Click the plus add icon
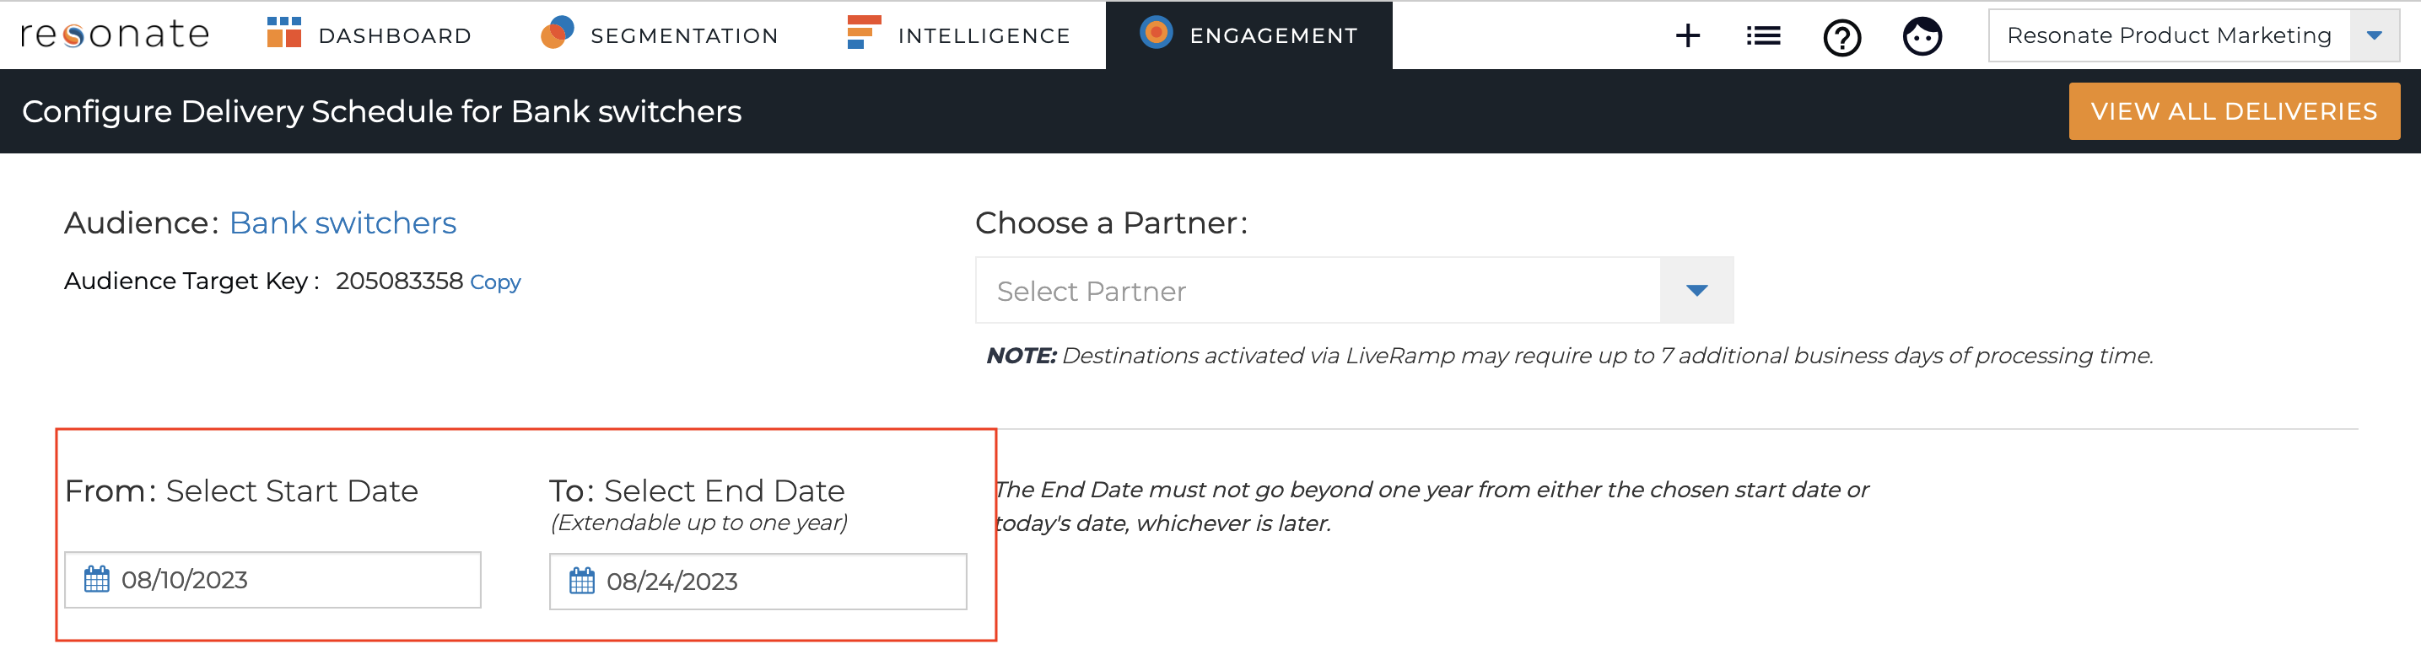This screenshot has height=649, width=2421. tap(1688, 35)
